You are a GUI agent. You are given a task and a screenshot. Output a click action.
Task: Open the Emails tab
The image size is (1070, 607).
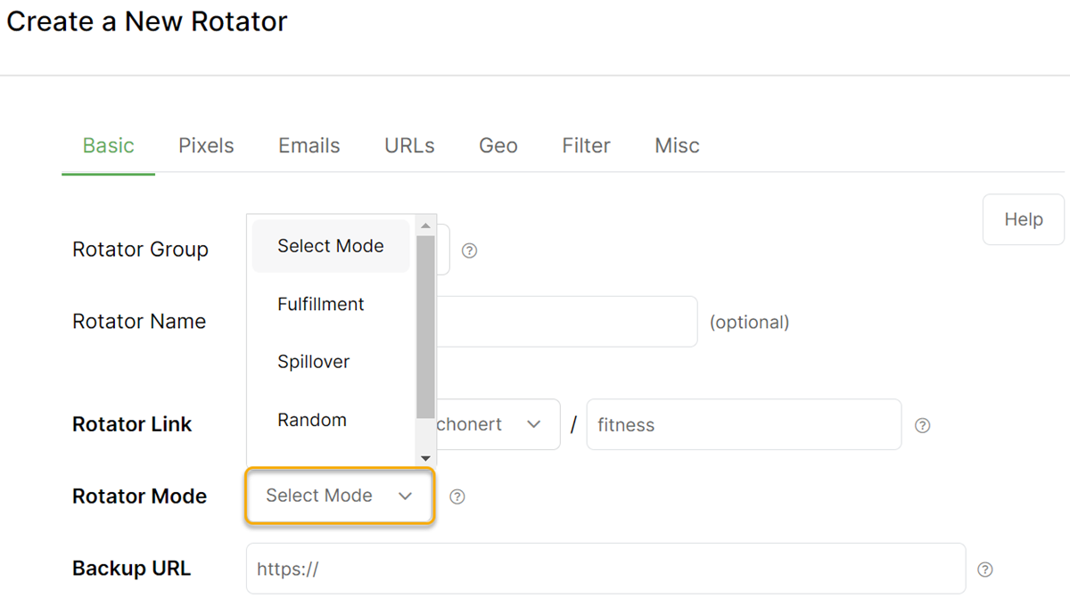click(309, 145)
